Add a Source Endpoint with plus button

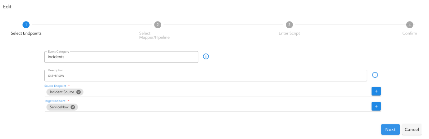(x=376, y=91)
